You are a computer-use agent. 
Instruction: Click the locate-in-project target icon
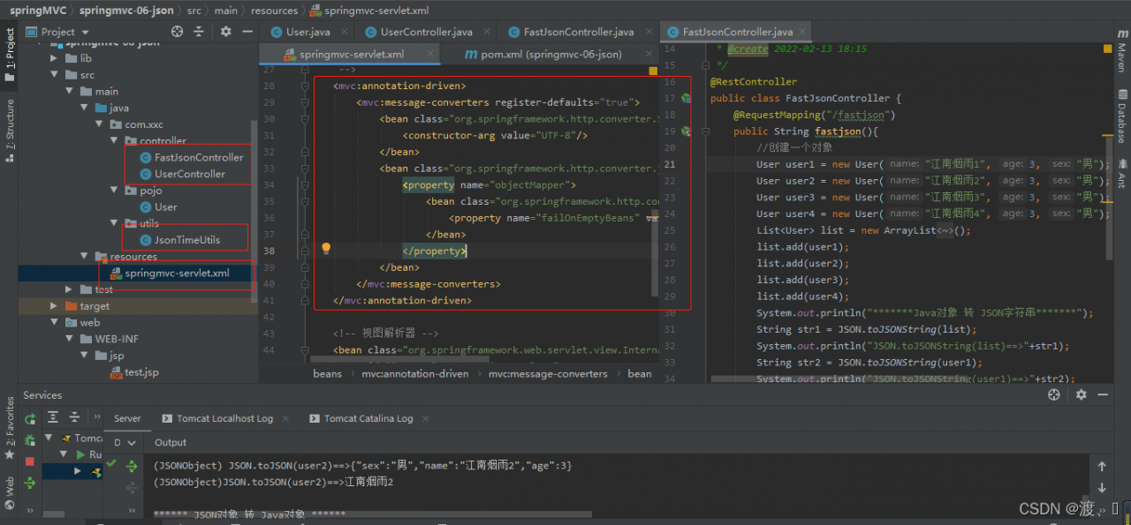click(177, 32)
